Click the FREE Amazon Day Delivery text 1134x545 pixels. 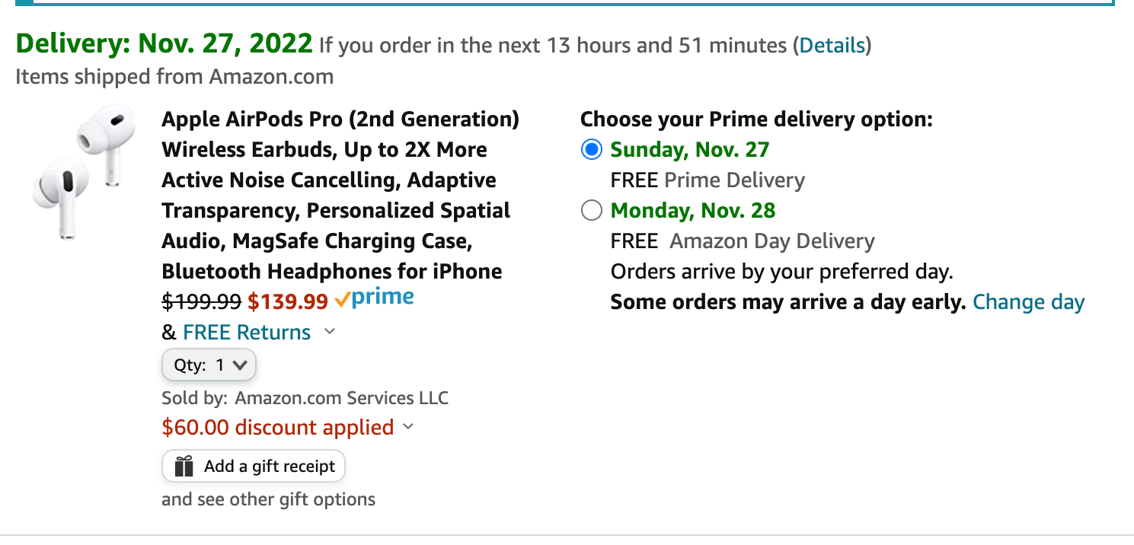pos(743,241)
